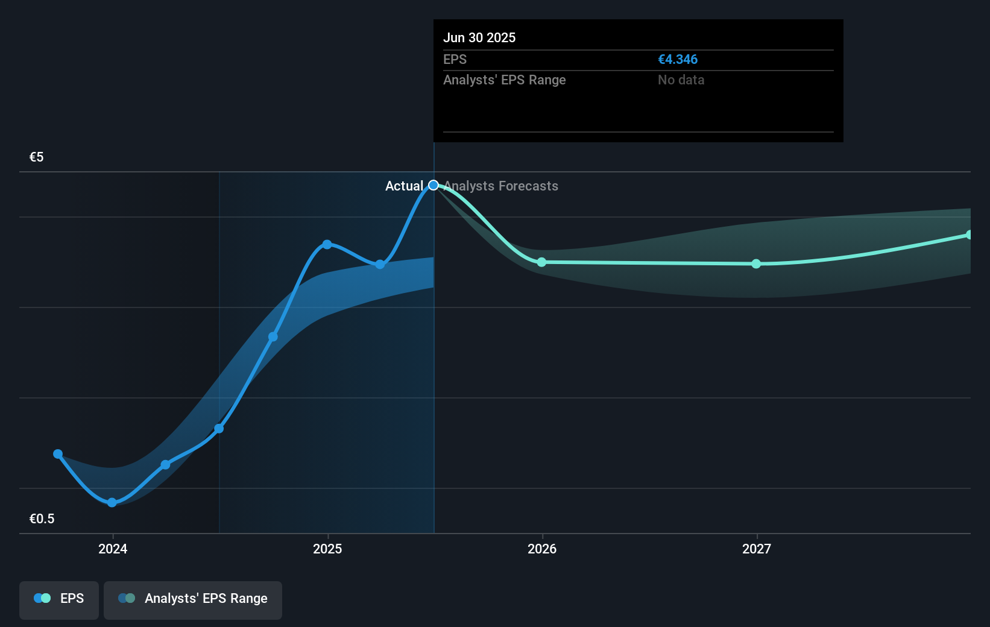This screenshot has width=990, height=627.
Task: Select the Jun 30 2025 actual data point
Action: tap(434, 185)
